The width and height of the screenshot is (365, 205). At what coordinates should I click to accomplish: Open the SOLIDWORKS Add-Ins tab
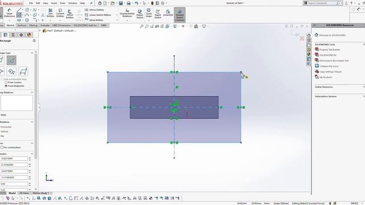pyautogui.click(x=85, y=25)
